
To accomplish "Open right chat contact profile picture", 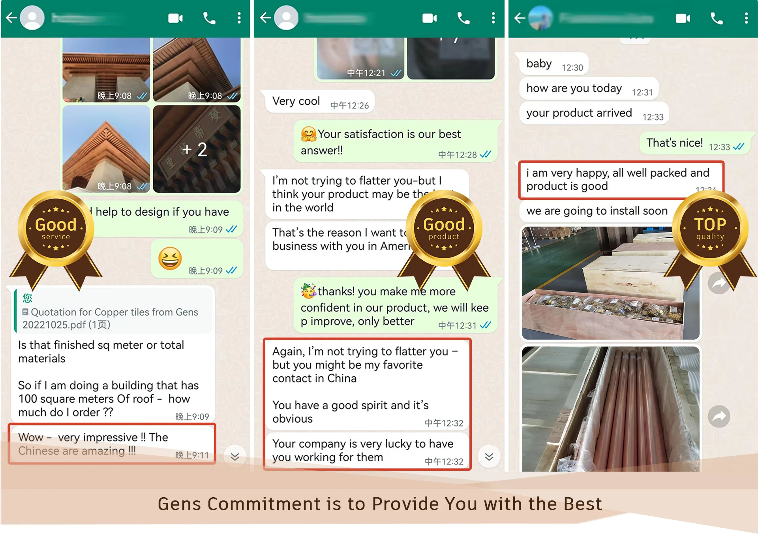I will click(540, 18).
